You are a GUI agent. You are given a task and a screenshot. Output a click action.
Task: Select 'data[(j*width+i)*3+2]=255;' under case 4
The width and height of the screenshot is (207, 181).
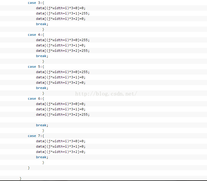(x=63, y=51)
